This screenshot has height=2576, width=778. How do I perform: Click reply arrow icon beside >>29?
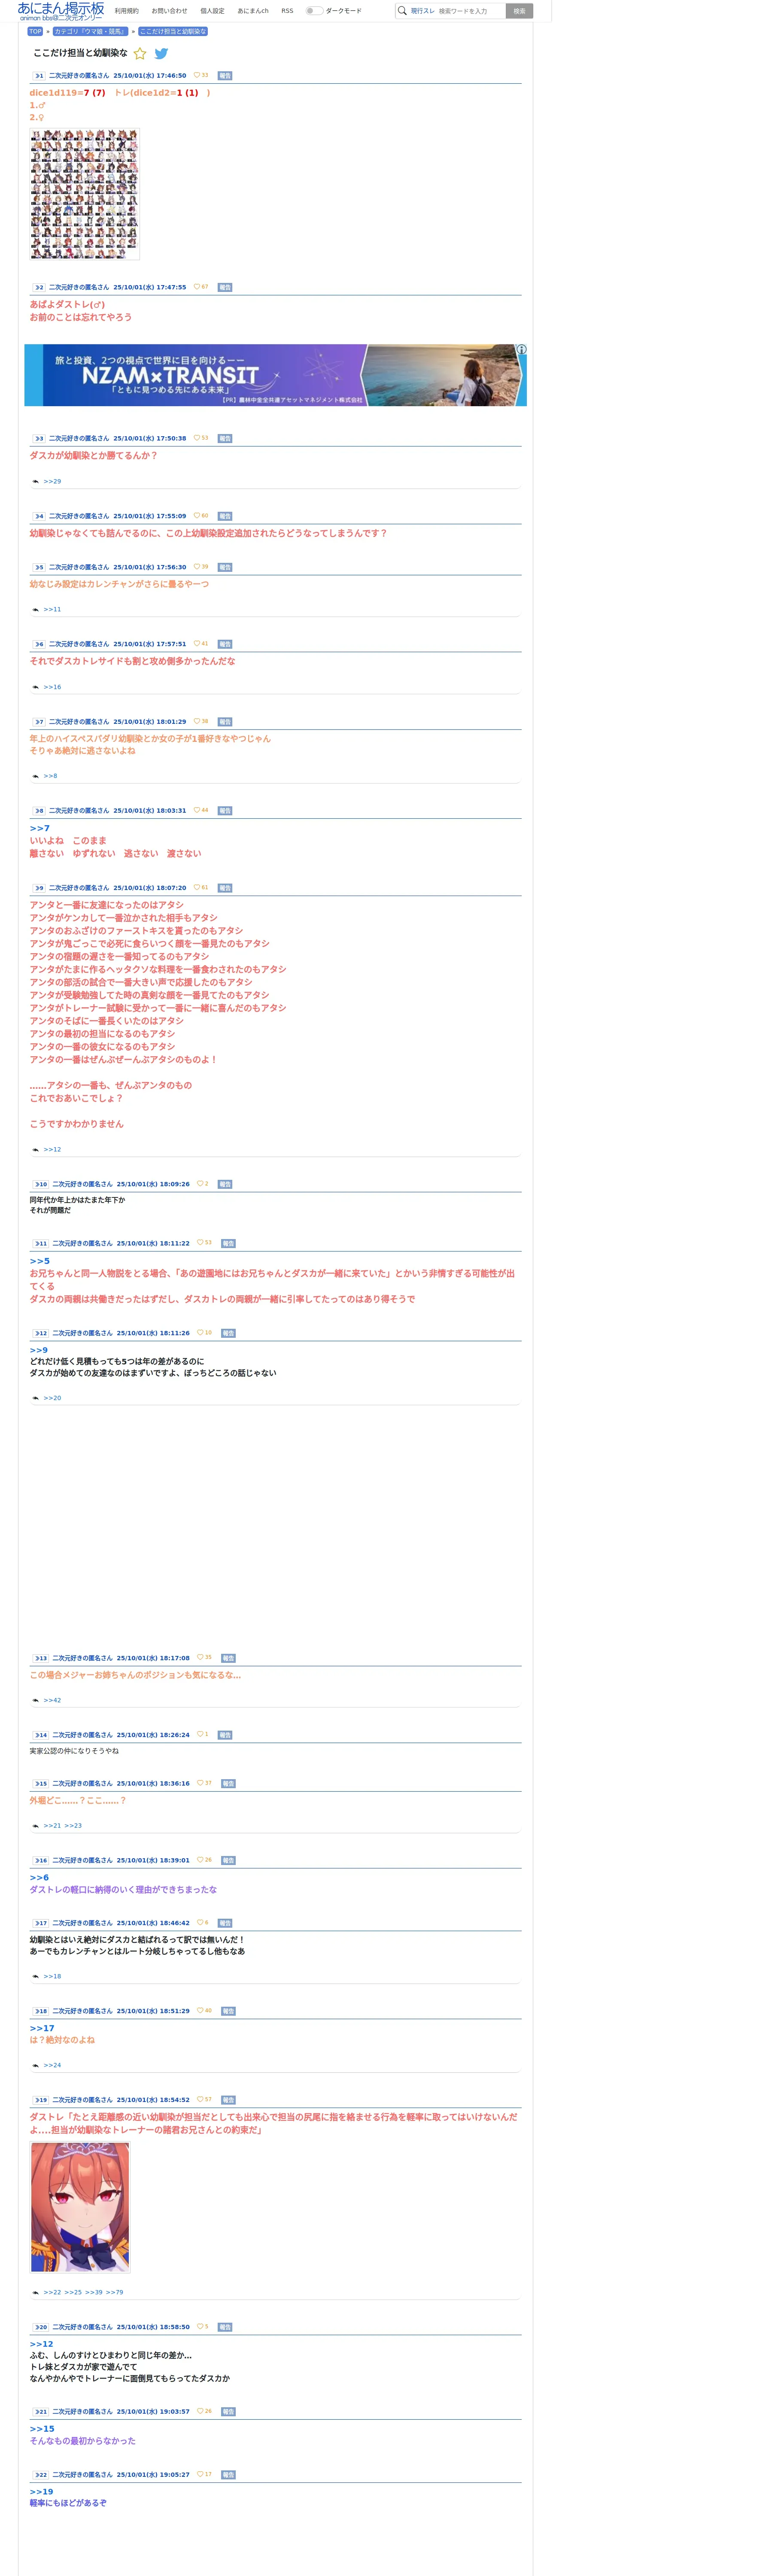35,482
